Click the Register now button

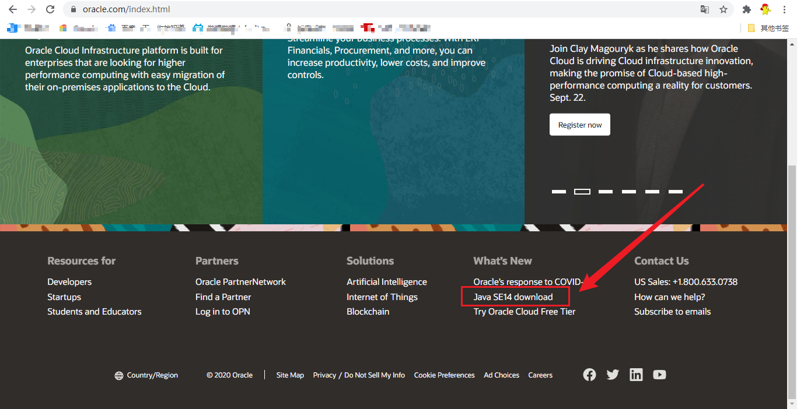coord(580,125)
